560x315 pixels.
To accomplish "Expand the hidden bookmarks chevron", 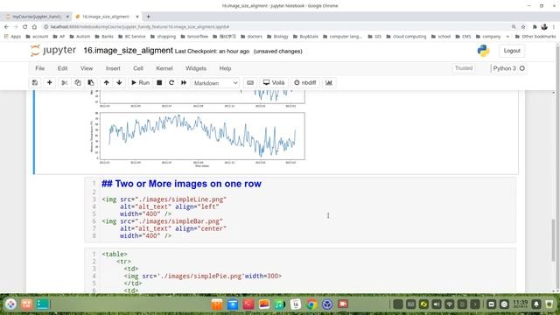I will (x=507, y=37).
